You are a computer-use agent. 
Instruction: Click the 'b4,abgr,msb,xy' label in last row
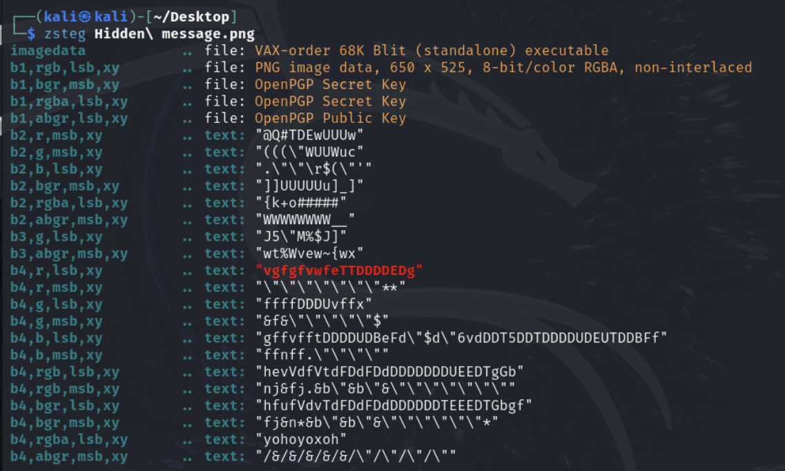click(x=69, y=456)
